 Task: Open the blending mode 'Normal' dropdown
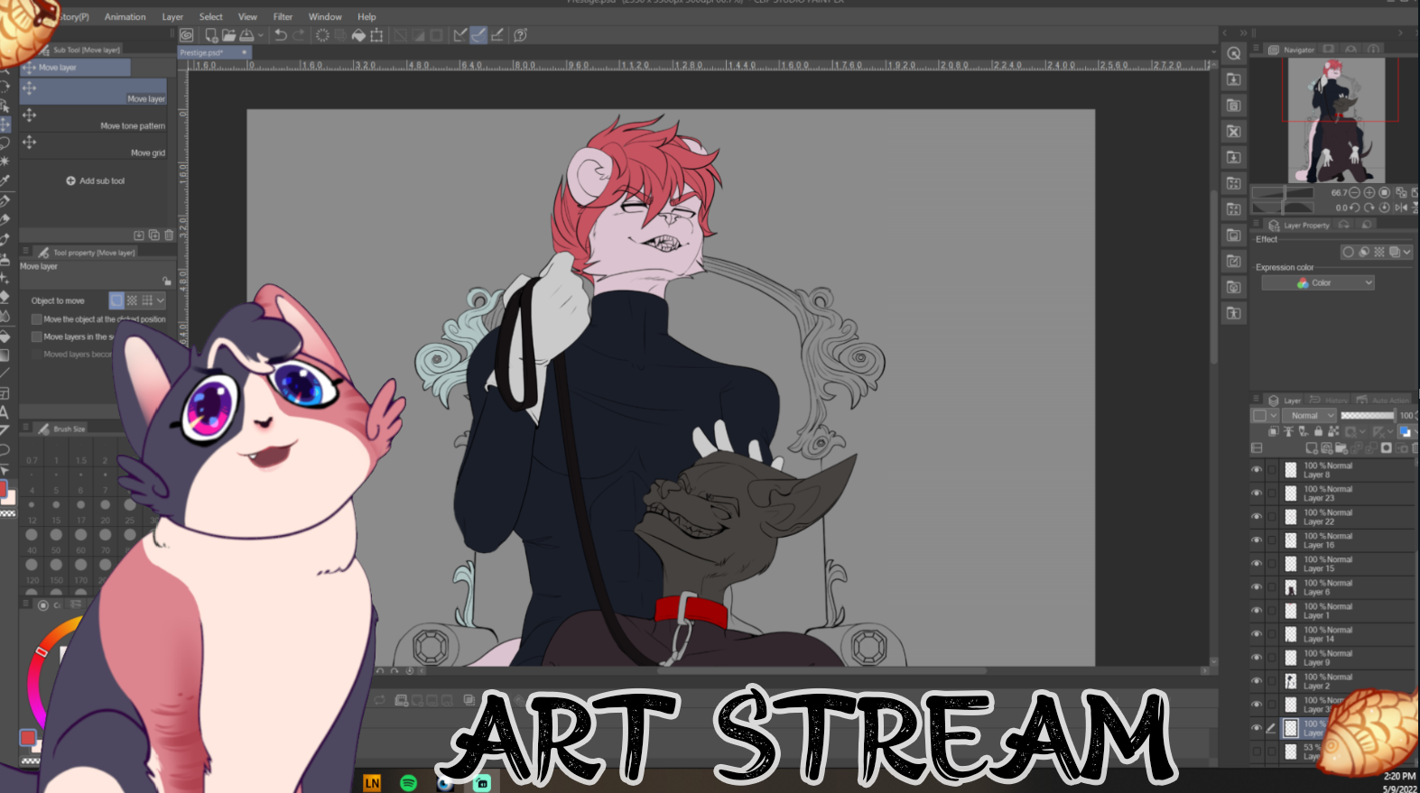click(x=1311, y=416)
